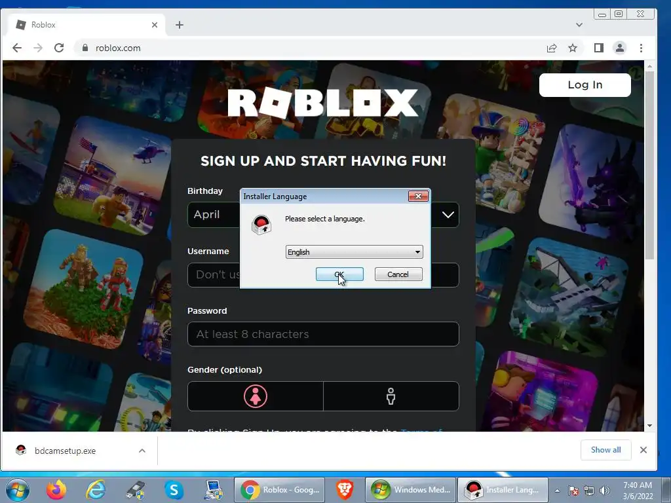Click the site padlock icon
This screenshot has height=503, width=671.
coord(85,48)
